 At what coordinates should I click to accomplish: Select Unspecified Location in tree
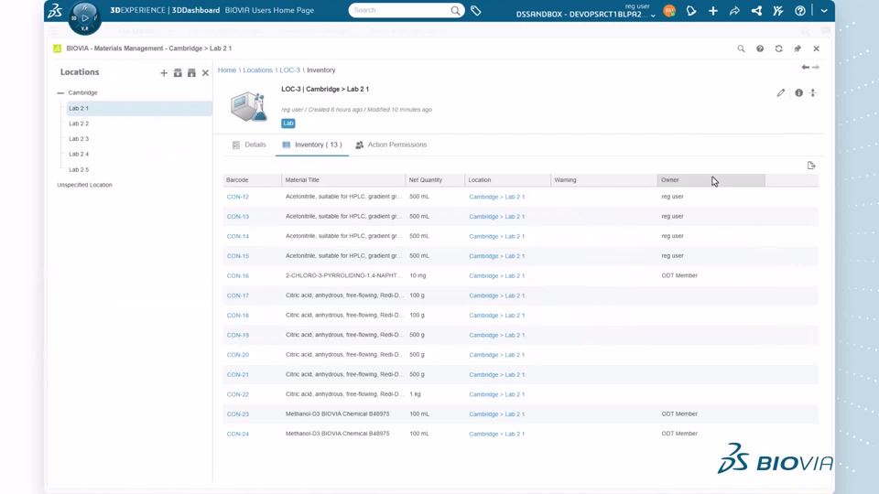84,185
